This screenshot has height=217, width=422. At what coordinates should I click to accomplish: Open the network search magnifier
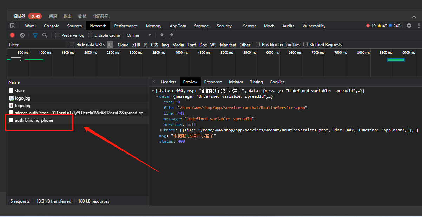coord(45,35)
